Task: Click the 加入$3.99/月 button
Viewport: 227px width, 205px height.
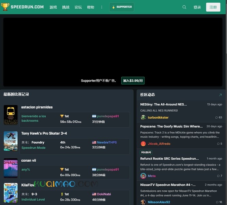Action: (133, 80)
